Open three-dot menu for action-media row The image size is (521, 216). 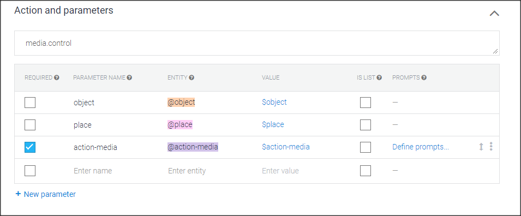coord(491,147)
